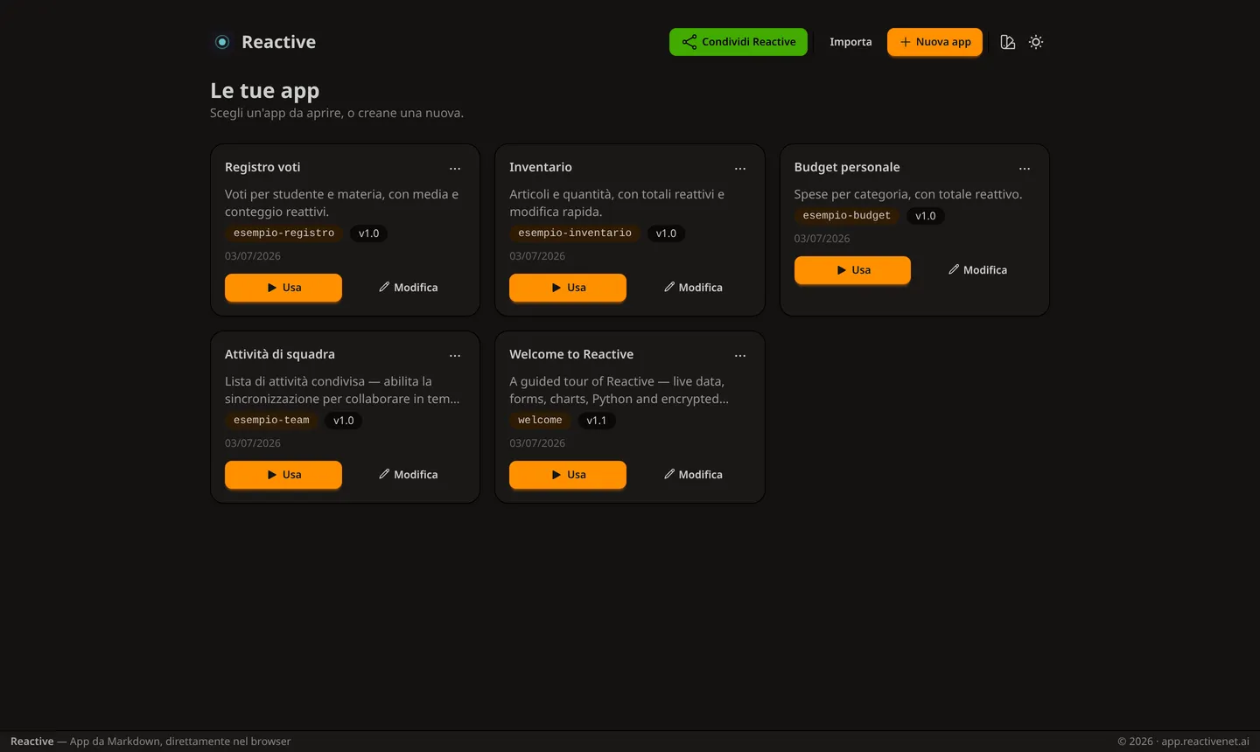Click the Reactive footer tagline text

(150, 742)
